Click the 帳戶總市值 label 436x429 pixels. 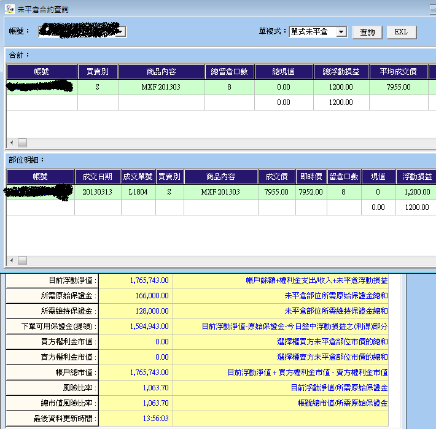pyautogui.click(x=76, y=373)
